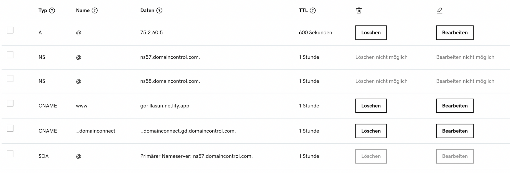Click the help icon beside TTL

point(313,10)
